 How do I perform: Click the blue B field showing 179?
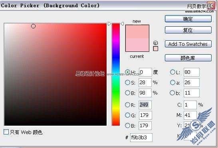point(145,126)
